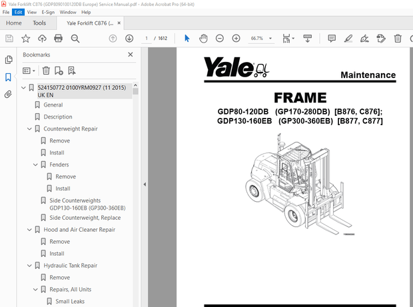This screenshot has width=413, height=307.
Task: Add a new bookmark
Action: [x=59, y=70]
